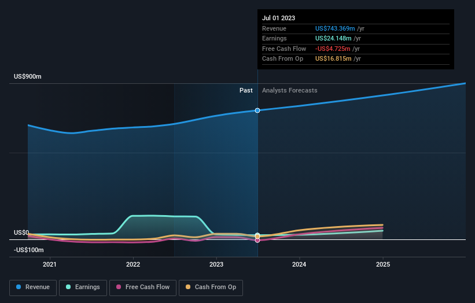Click the orange Cash From Op legend dot

tap(188, 287)
